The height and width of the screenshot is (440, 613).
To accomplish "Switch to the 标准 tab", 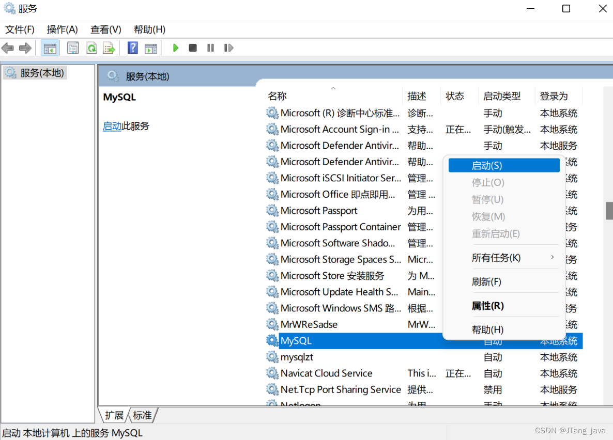I will click(x=142, y=415).
